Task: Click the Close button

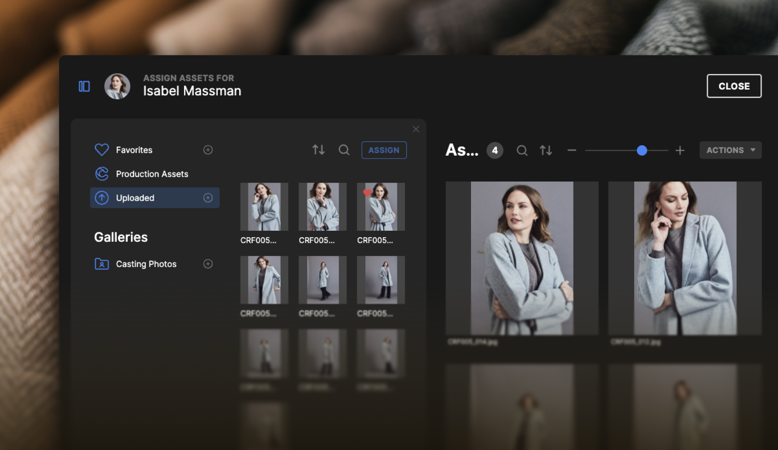Action: tap(734, 86)
